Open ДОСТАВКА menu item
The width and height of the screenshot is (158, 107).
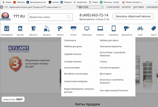138,7
